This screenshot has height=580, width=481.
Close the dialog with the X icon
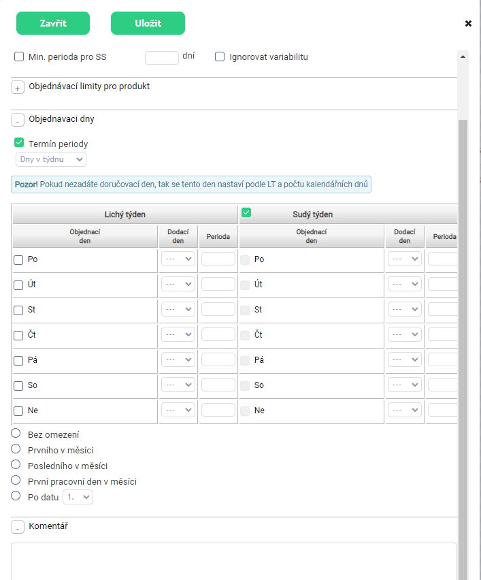(468, 23)
